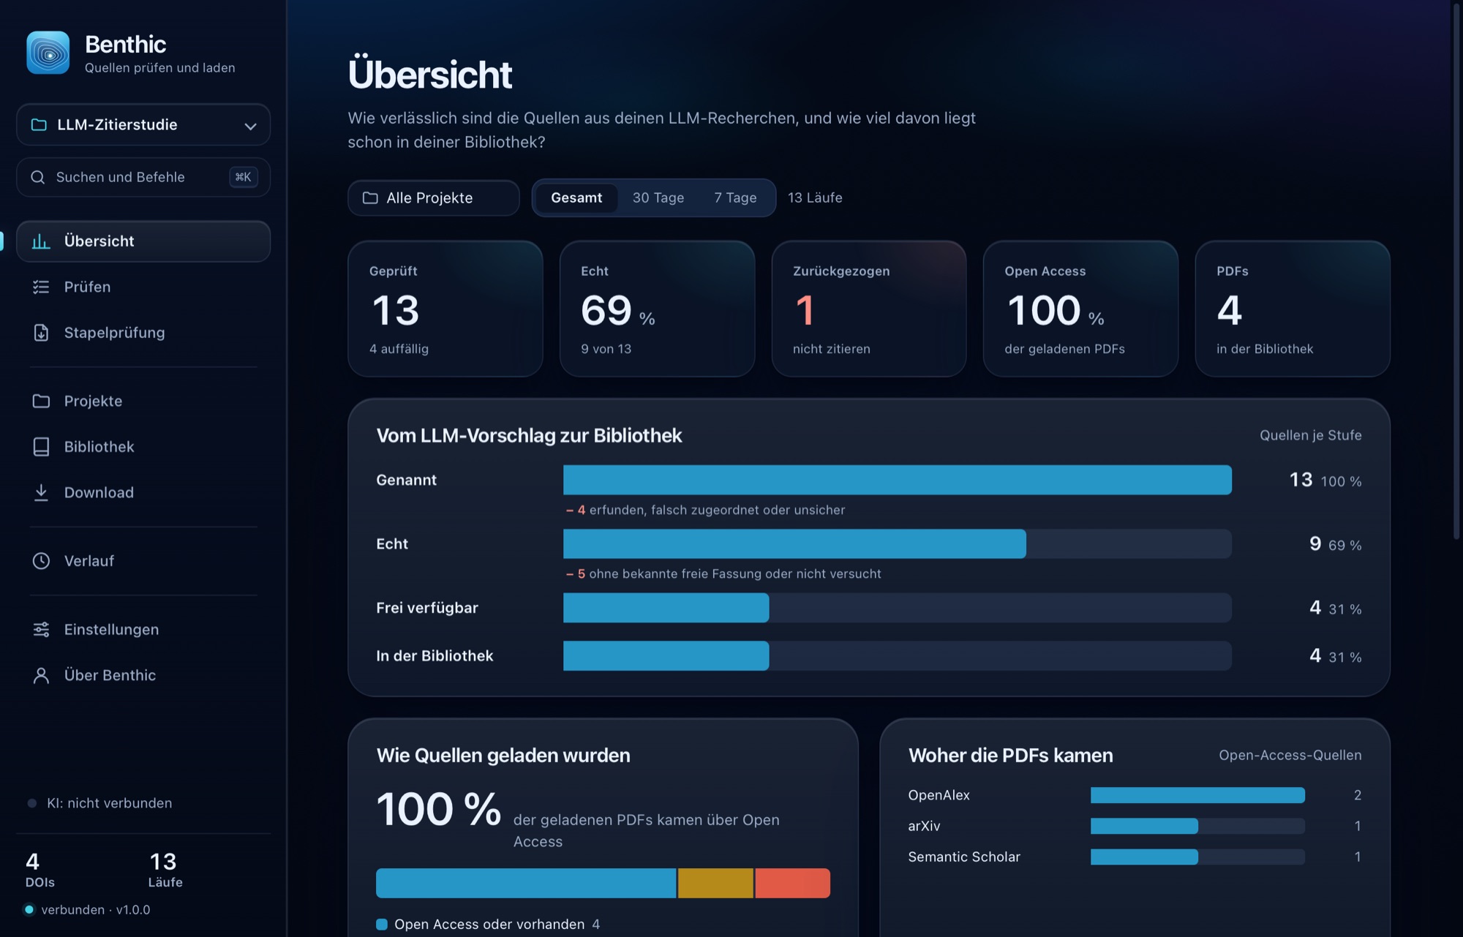This screenshot has height=937, width=1463.
Task: Click the ⌘K shortcut badge
Action: 243,177
